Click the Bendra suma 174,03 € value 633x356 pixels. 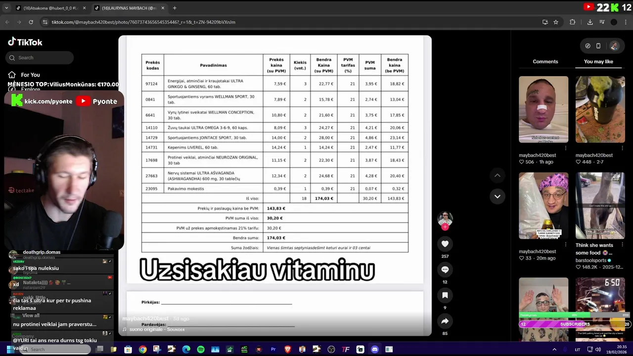click(x=276, y=238)
